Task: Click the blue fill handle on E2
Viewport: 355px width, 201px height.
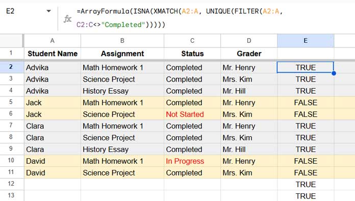Action: 334,73
